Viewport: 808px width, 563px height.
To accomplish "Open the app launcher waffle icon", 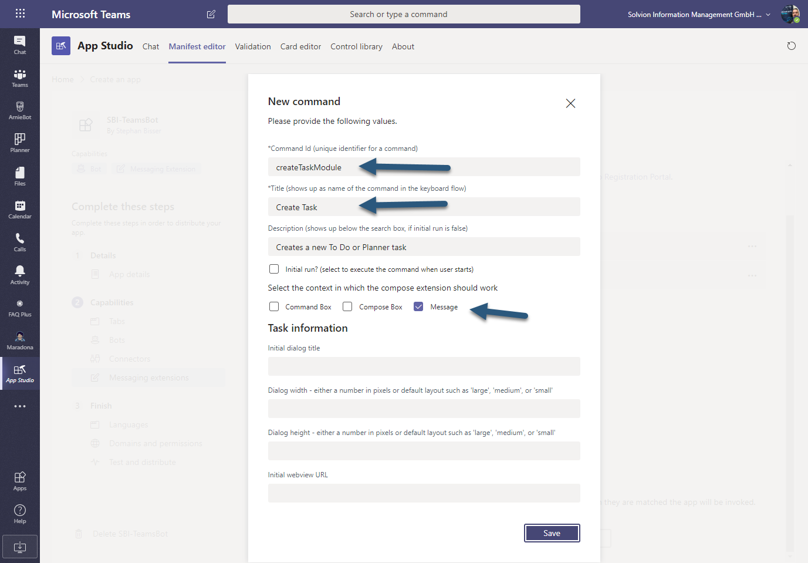I will tap(20, 14).
